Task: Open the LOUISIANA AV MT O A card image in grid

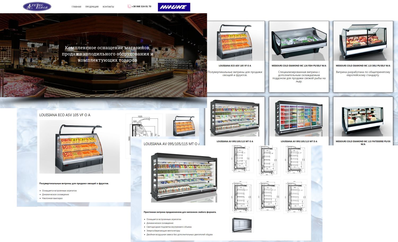Action: click(235, 118)
